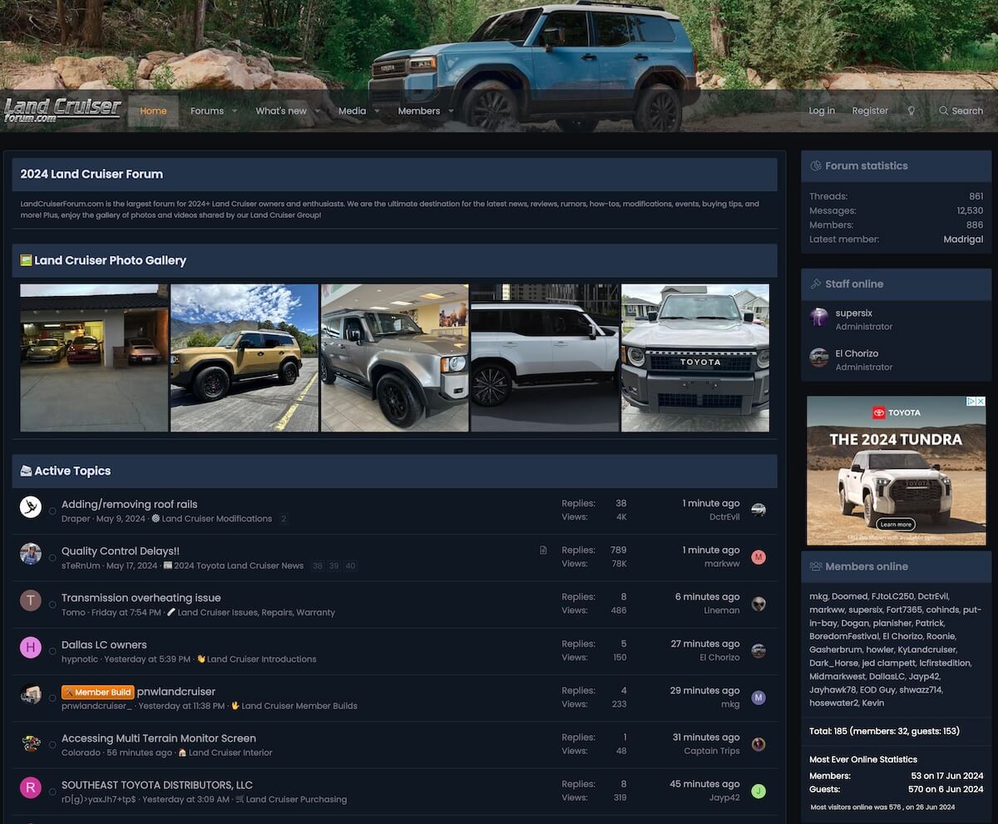This screenshot has height=824, width=998.
Task: Open 'Land Cruiser Modifications' forum link
Action: (x=217, y=519)
